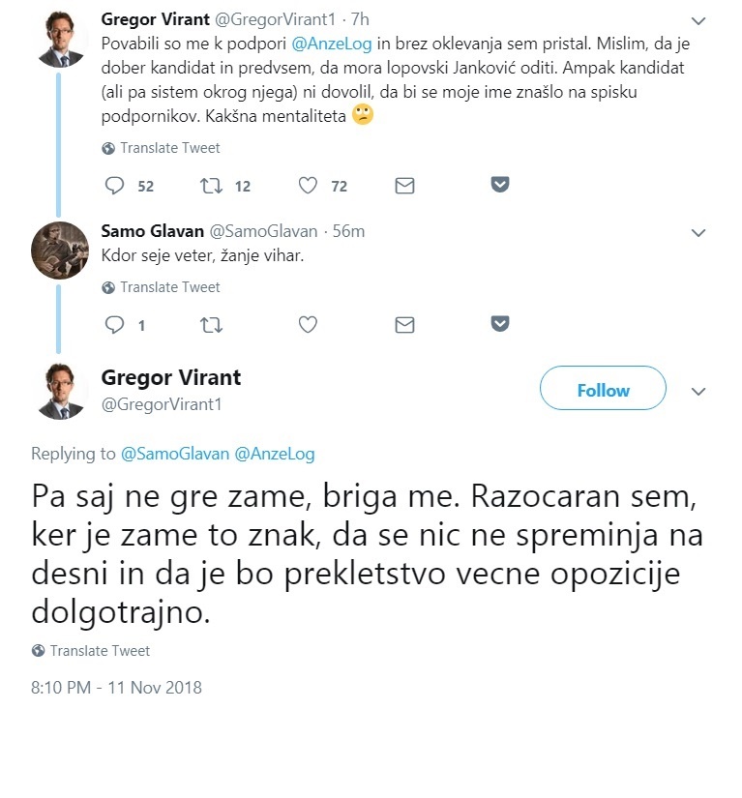This screenshot has height=798, width=742.
Task: Expand options chevron on Samo Glavan's tweet
Action: coord(698,232)
